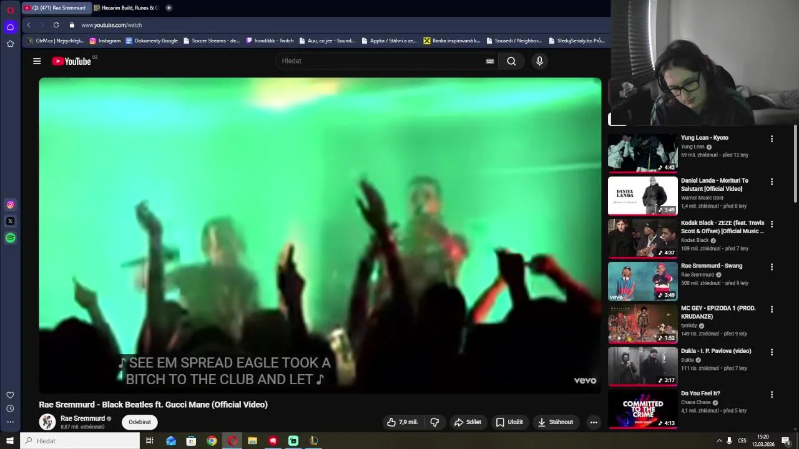799x449 pixels.
Task: Open options for Yung Lean - Kyoto
Action: tap(772, 139)
